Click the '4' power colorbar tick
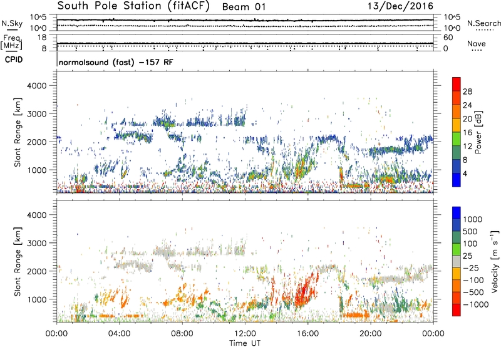Image resolution: width=501 pixels, height=347 pixels. tap(465, 173)
